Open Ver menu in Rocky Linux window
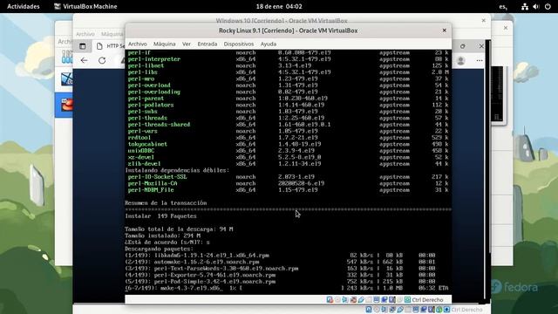The image size is (558, 314). [186, 44]
